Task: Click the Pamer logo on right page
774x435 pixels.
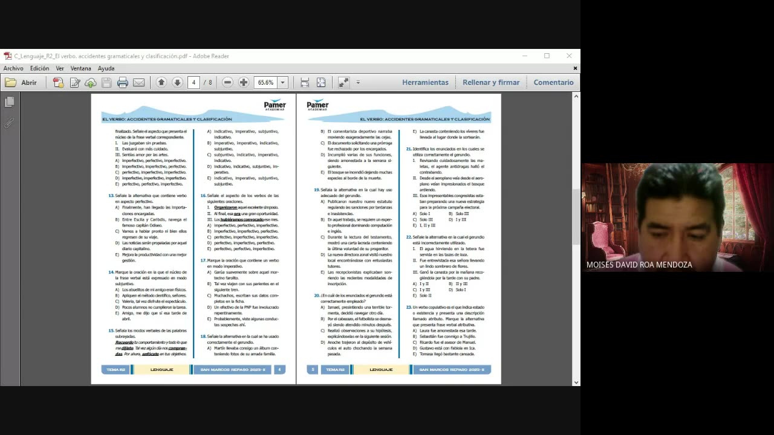Action: click(317, 105)
